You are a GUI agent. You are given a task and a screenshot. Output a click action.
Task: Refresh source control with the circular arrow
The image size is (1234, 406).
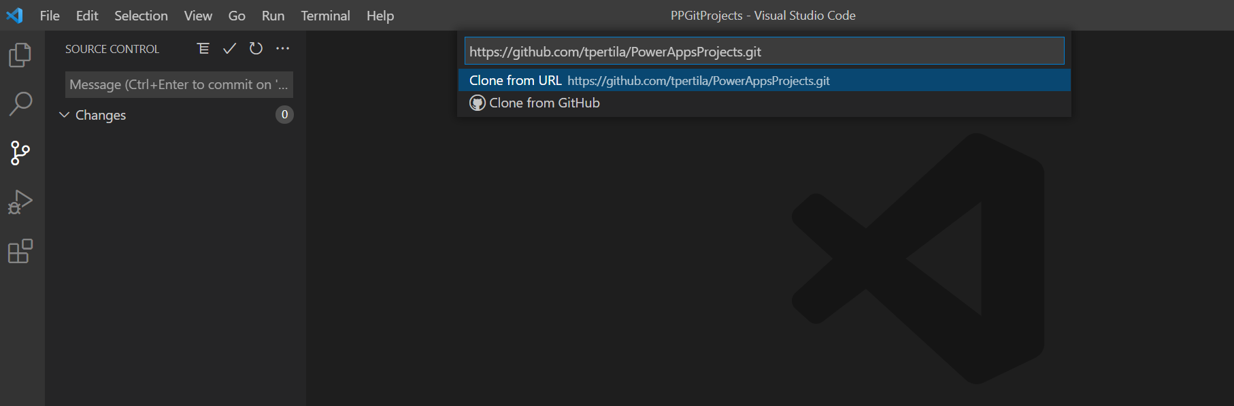tap(256, 48)
